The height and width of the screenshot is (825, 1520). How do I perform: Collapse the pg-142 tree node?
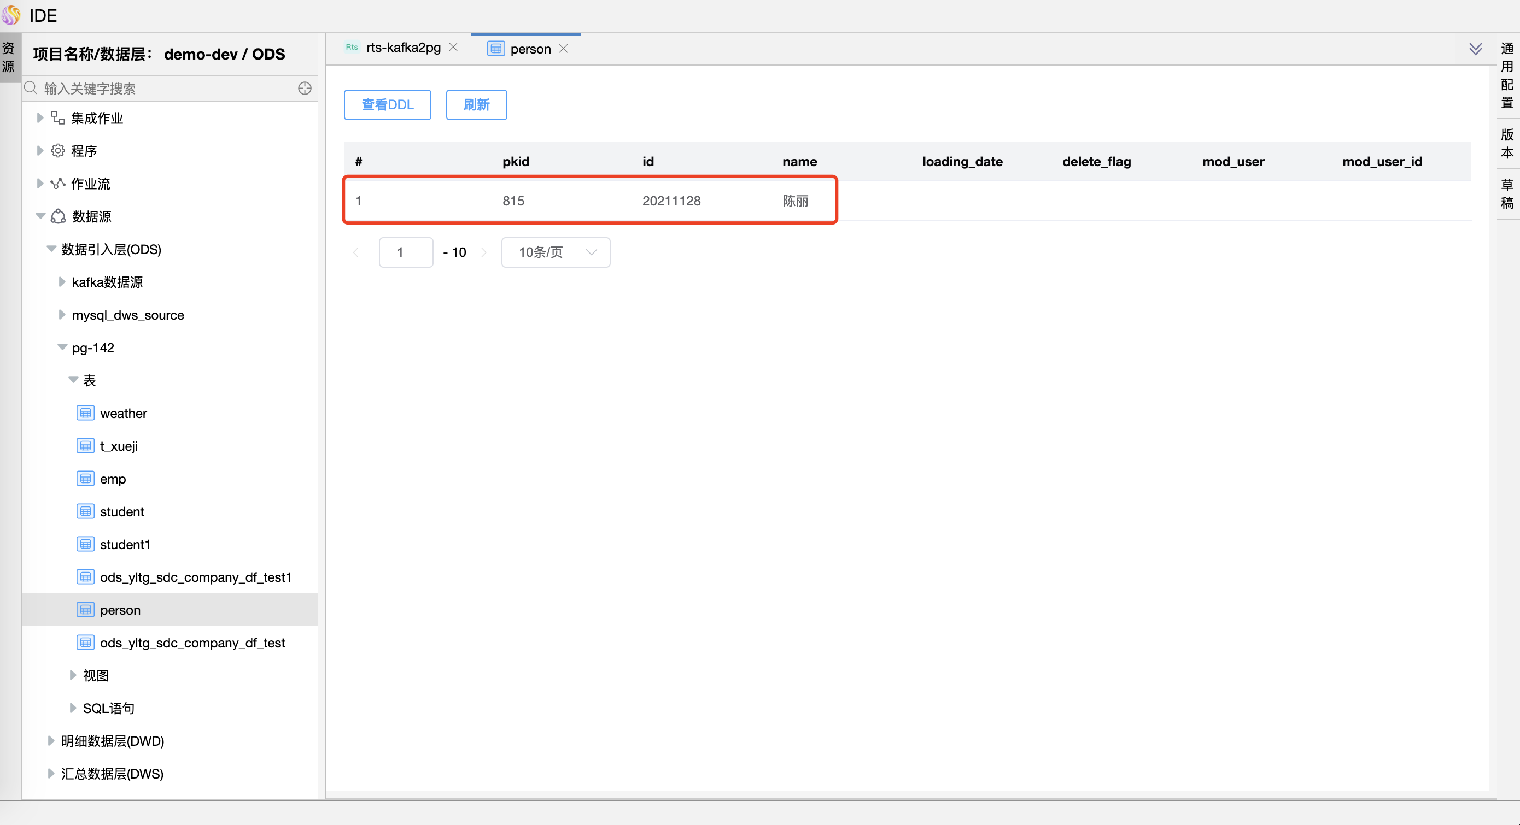point(62,347)
